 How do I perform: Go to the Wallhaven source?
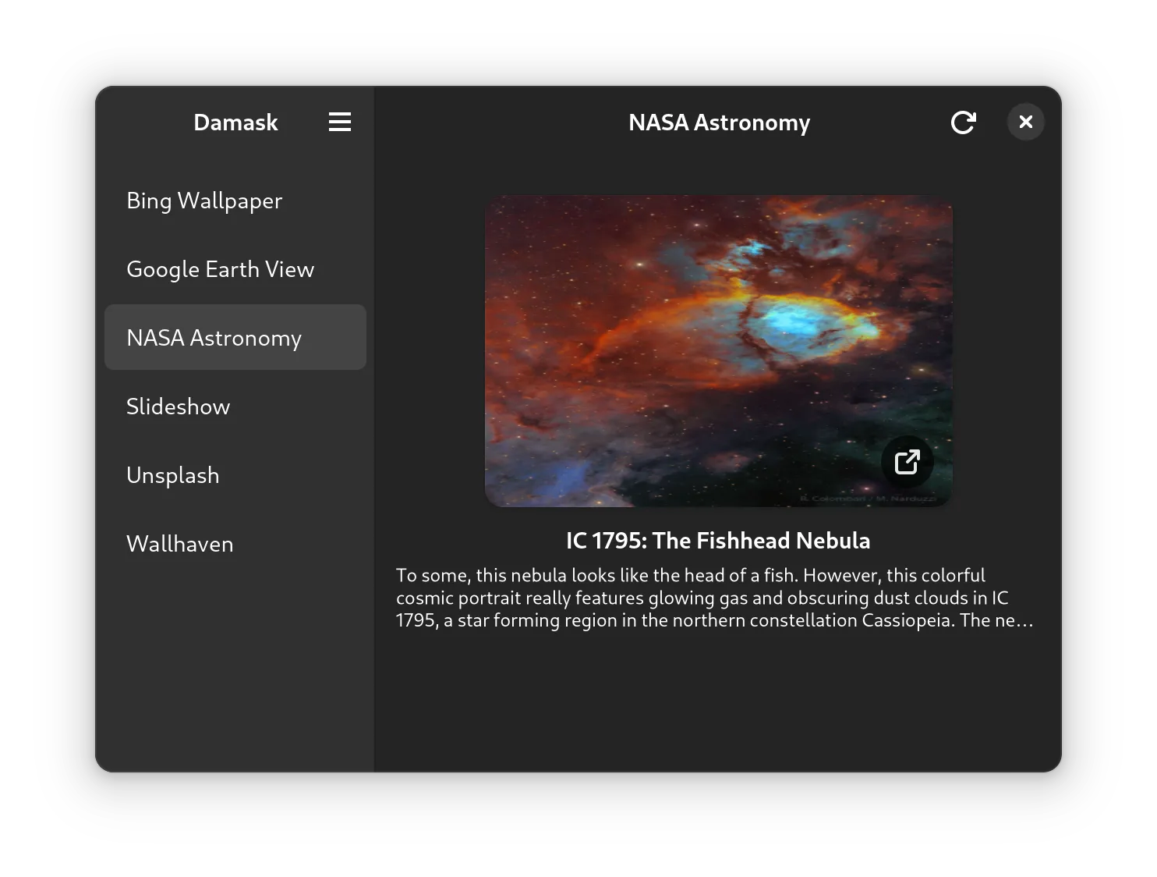[x=179, y=544]
